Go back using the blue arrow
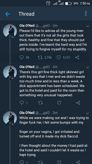92x164 pixels. 8,14
